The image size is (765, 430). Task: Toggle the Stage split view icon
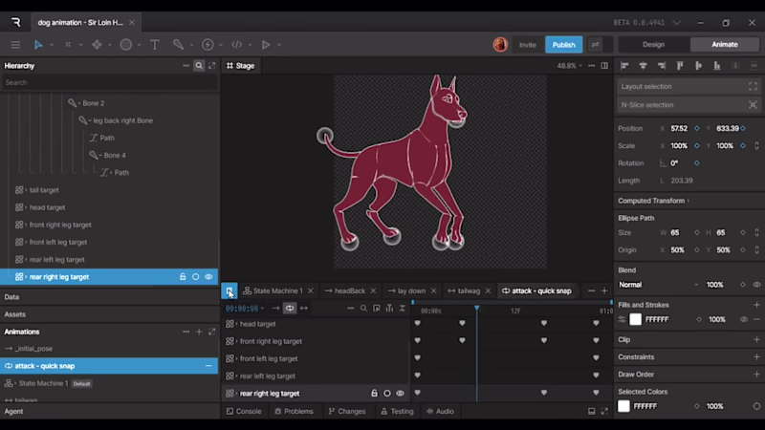[604, 65]
